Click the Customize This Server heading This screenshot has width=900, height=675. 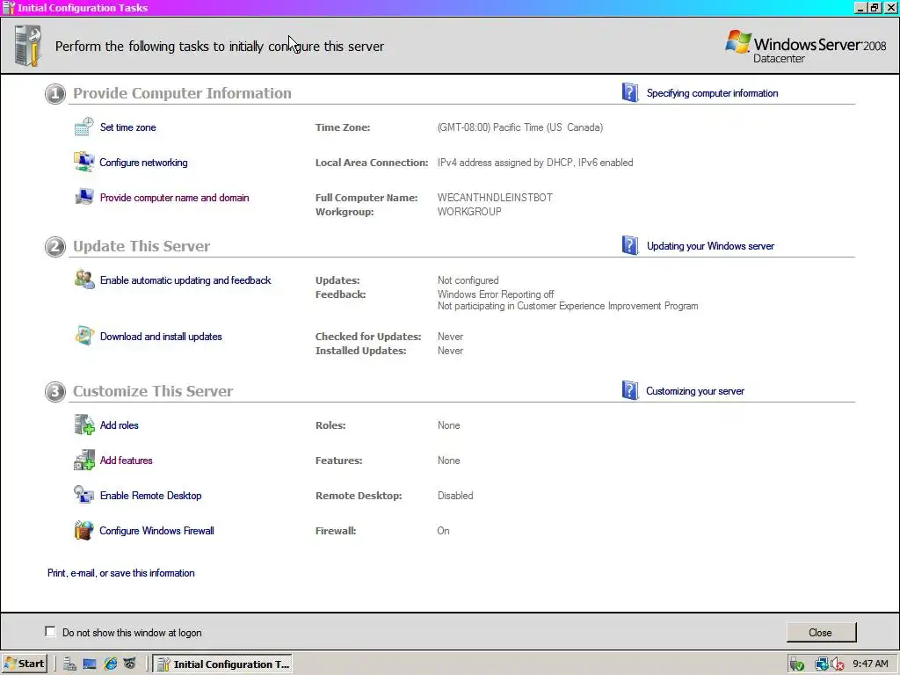(x=153, y=391)
